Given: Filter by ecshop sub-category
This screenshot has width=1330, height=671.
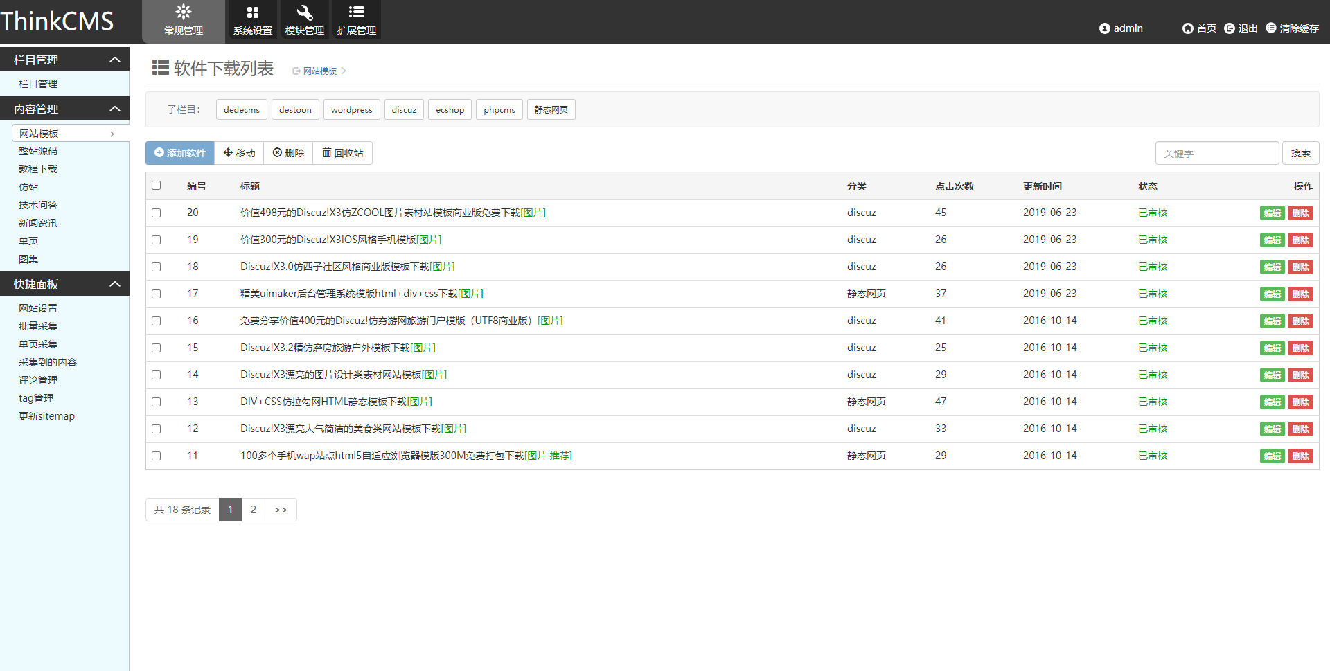Looking at the screenshot, I should point(450,109).
